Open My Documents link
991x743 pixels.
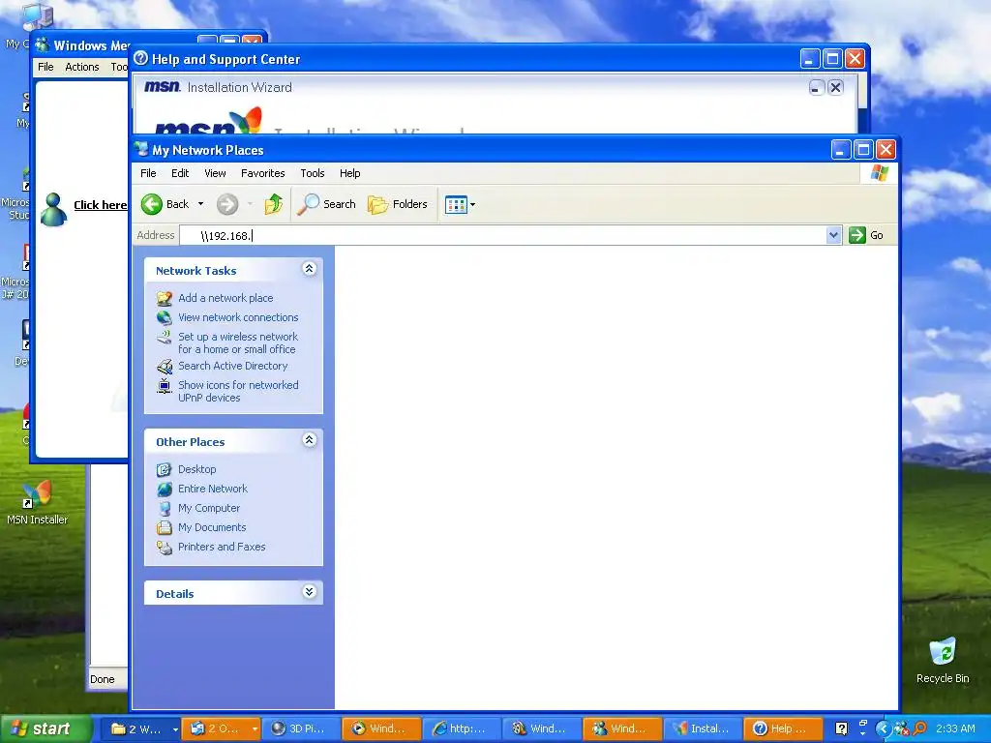[212, 527]
